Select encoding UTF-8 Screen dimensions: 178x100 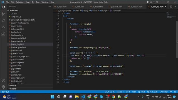[x=128, y=92]
